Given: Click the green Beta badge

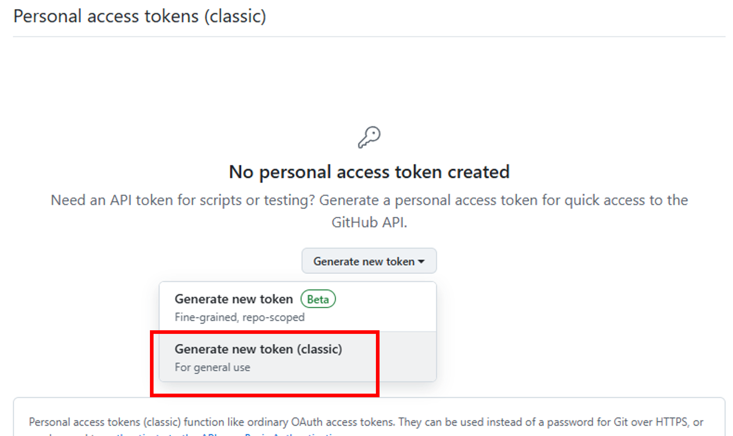Looking at the screenshot, I should [x=318, y=299].
